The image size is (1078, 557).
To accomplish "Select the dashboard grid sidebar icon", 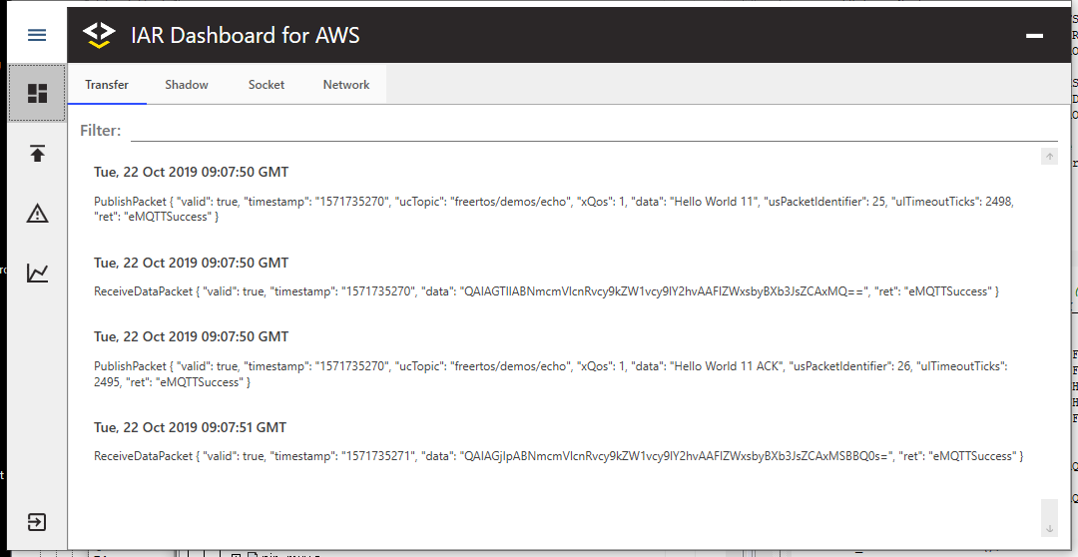I will coord(37,94).
